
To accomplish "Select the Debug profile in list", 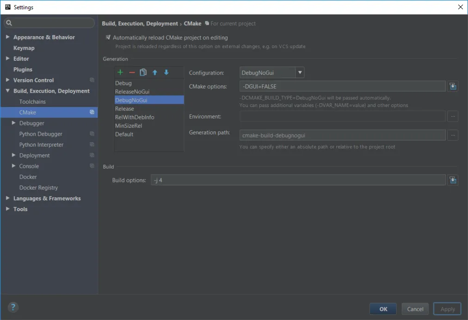I will (x=149, y=83).
